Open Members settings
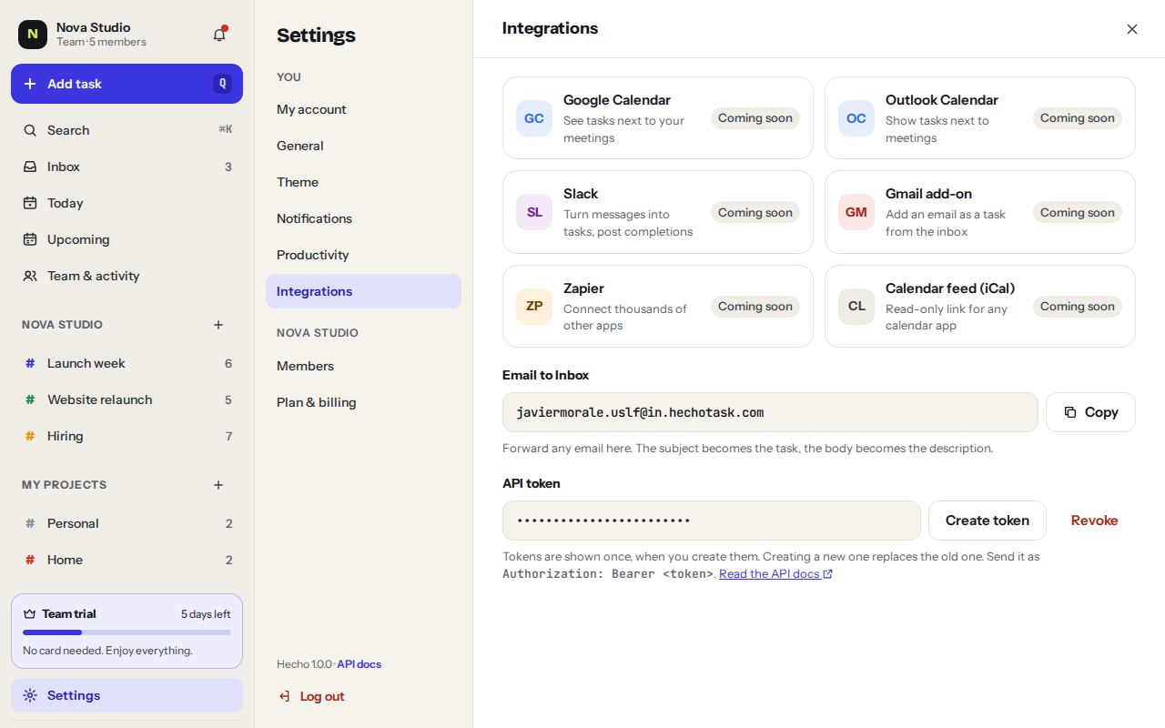 click(x=363, y=366)
